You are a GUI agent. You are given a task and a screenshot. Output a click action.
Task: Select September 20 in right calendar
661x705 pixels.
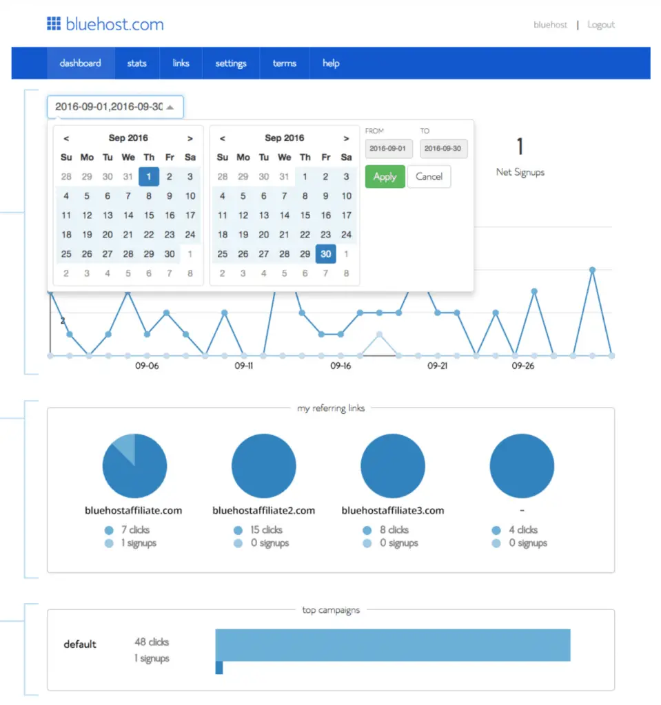click(x=264, y=235)
